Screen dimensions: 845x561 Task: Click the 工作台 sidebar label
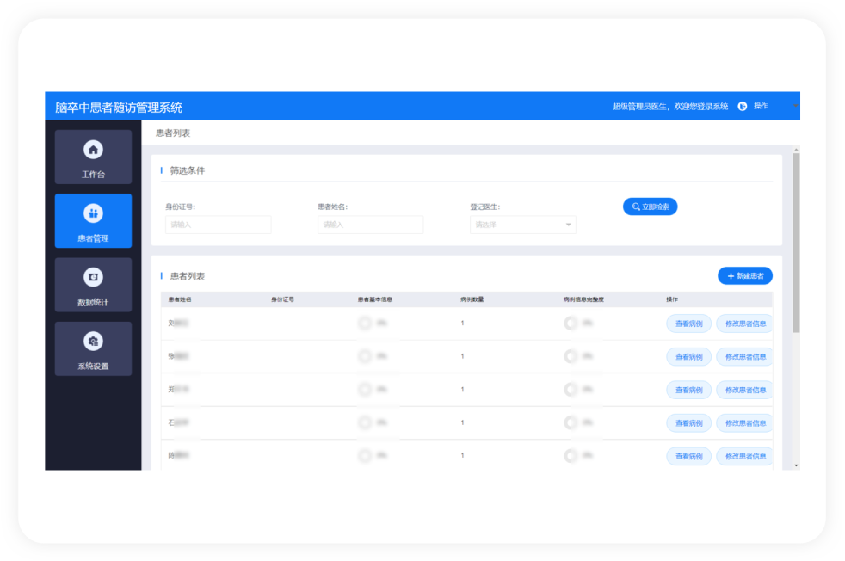coord(93,175)
